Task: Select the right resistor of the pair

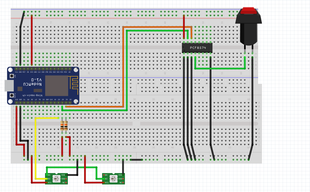Action: click(66, 126)
